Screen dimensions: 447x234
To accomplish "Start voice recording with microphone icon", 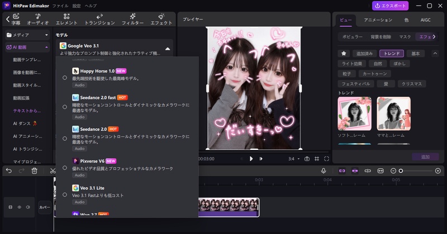I will click(x=324, y=170).
